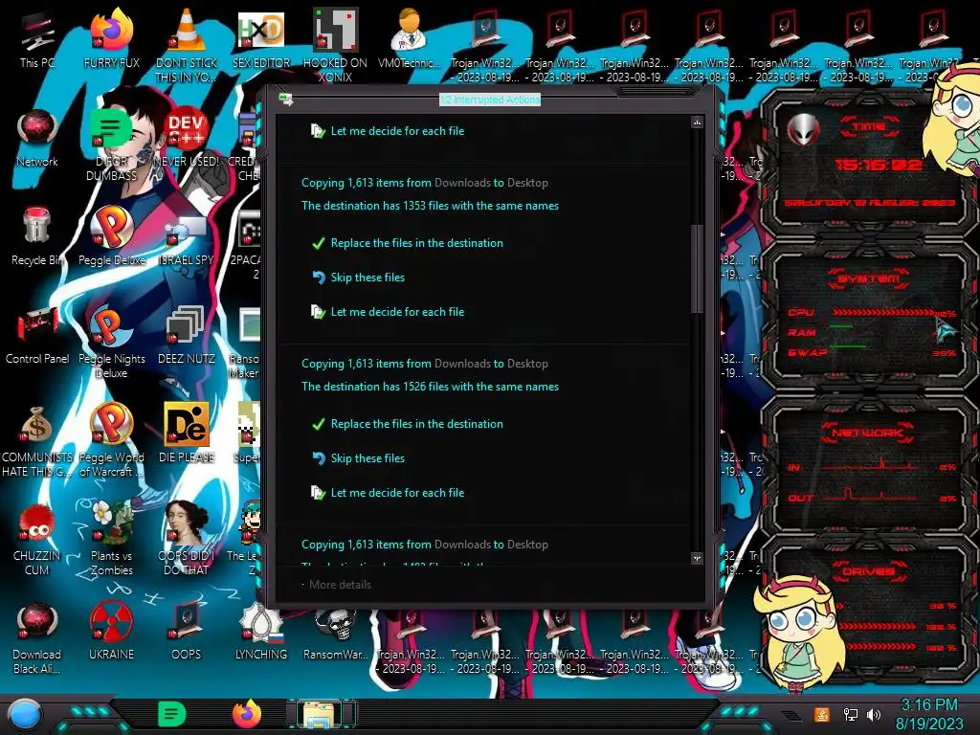Open the Control Panel desktop icon
Image resolution: width=980 pixels, height=735 pixels.
(37, 335)
